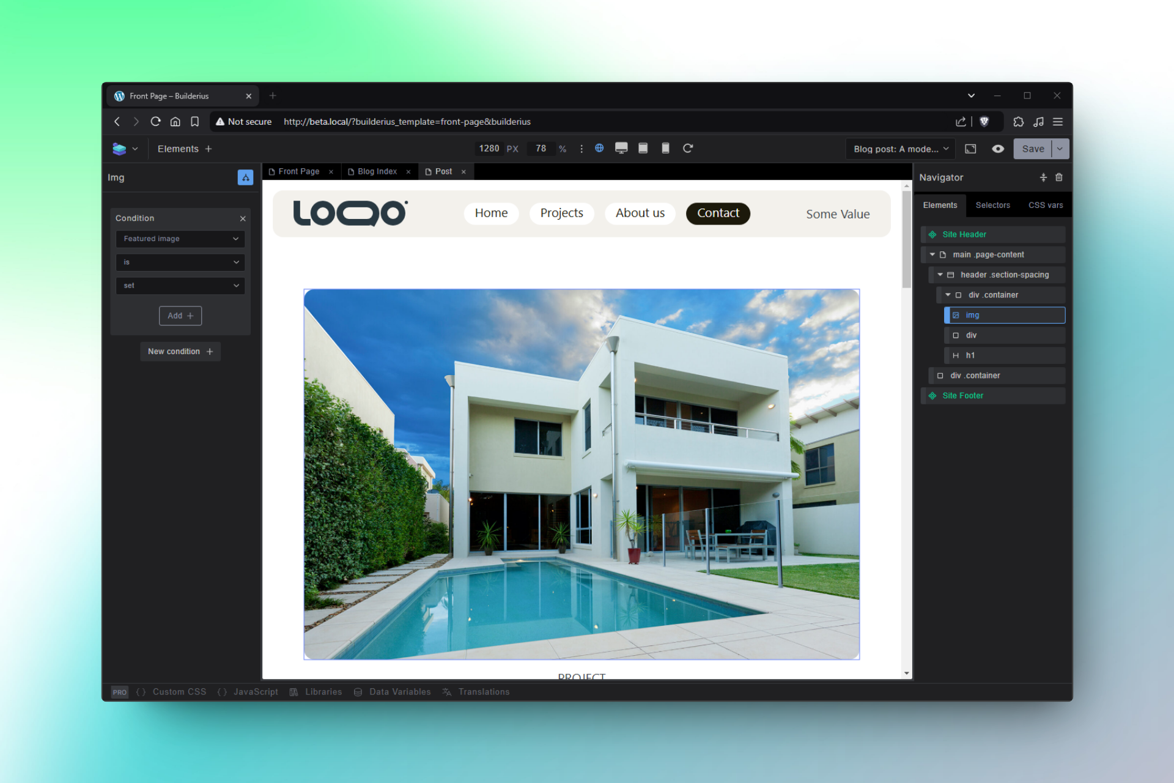1174x783 pixels.
Task: Click the blue conditions icon beside Img
Action: (245, 177)
